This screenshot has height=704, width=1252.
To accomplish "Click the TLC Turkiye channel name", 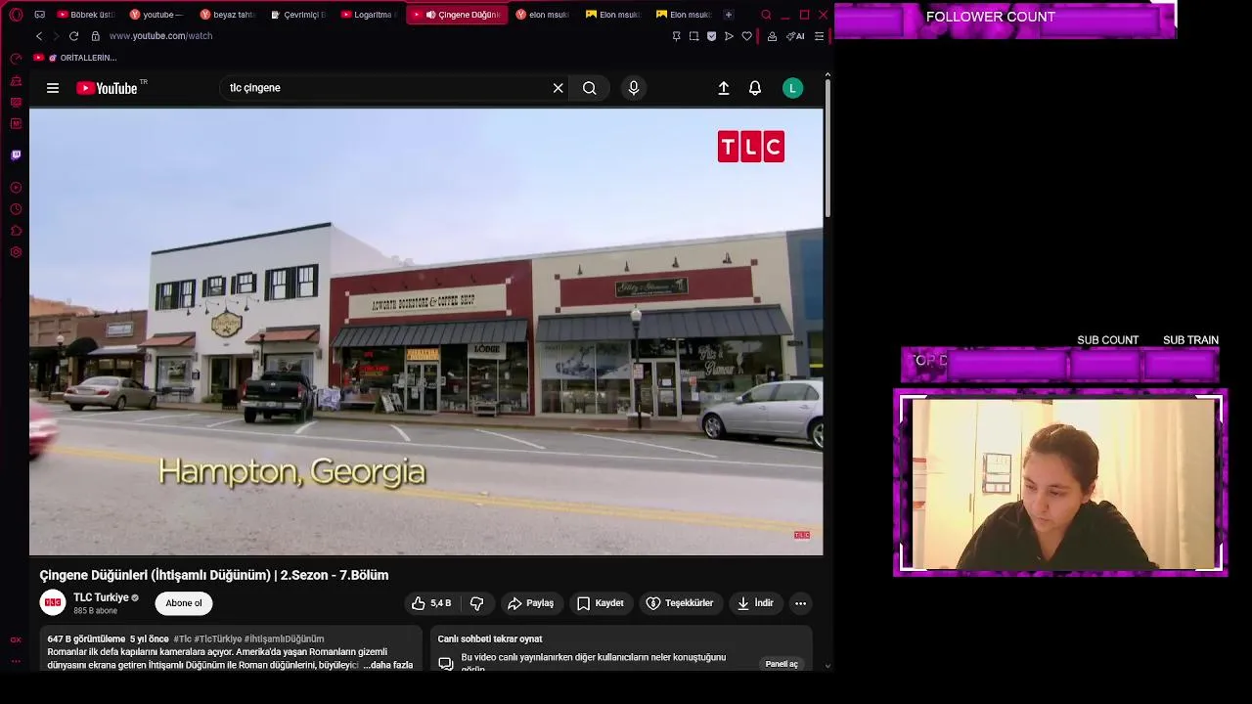I will [x=101, y=597].
